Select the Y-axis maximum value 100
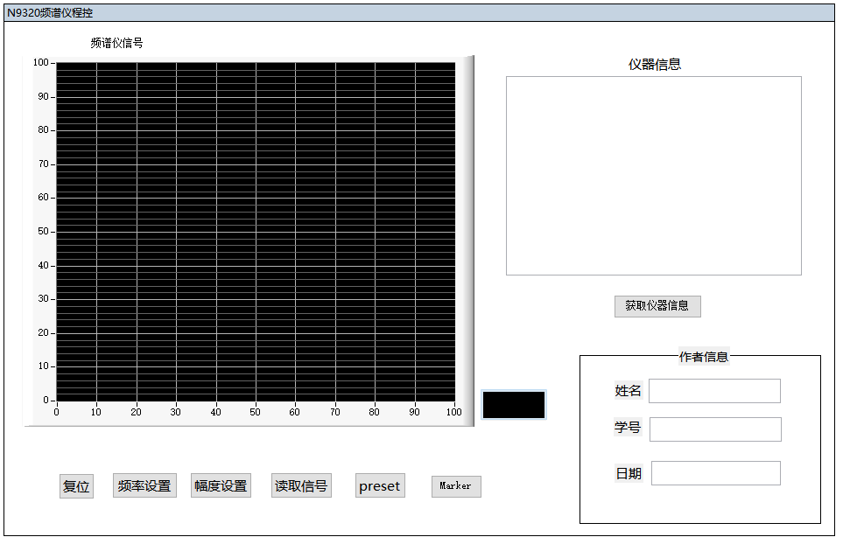 point(41,63)
